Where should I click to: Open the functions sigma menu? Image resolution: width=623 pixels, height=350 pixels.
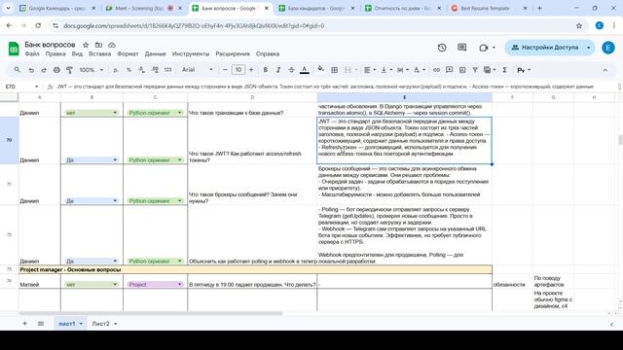point(504,70)
